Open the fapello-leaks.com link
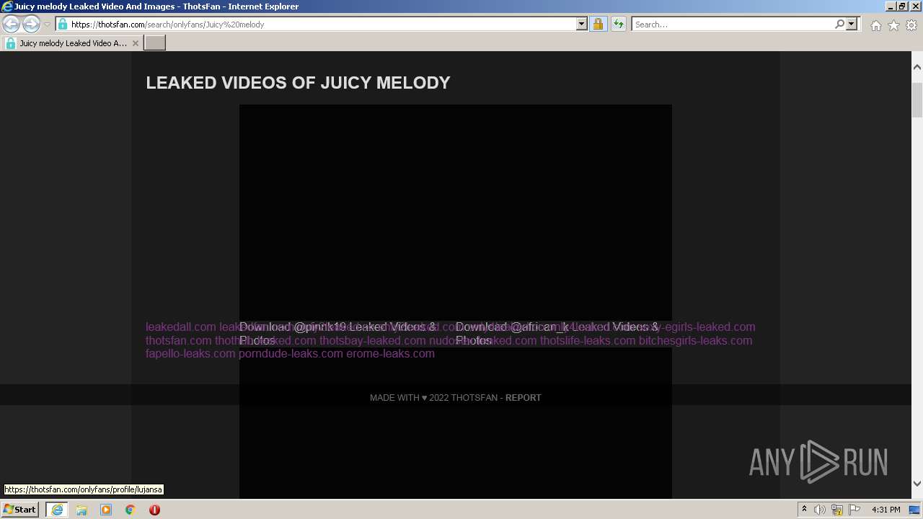 (x=190, y=354)
